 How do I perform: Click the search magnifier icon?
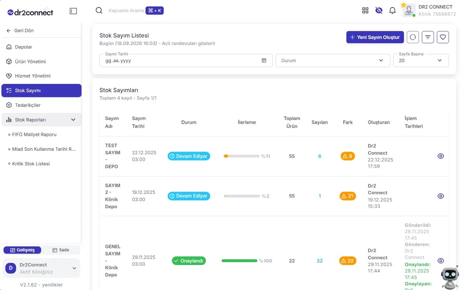tap(99, 11)
